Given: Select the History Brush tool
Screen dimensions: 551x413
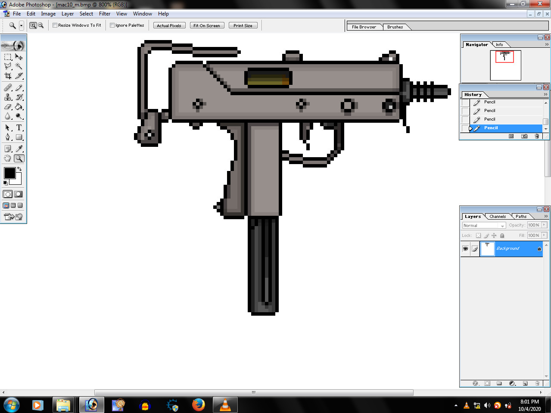Looking at the screenshot, I should pos(19,97).
